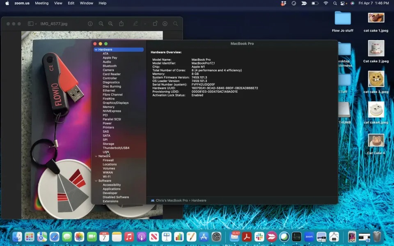Select USB in the Hardware list
394x246 pixels.
(106, 152)
